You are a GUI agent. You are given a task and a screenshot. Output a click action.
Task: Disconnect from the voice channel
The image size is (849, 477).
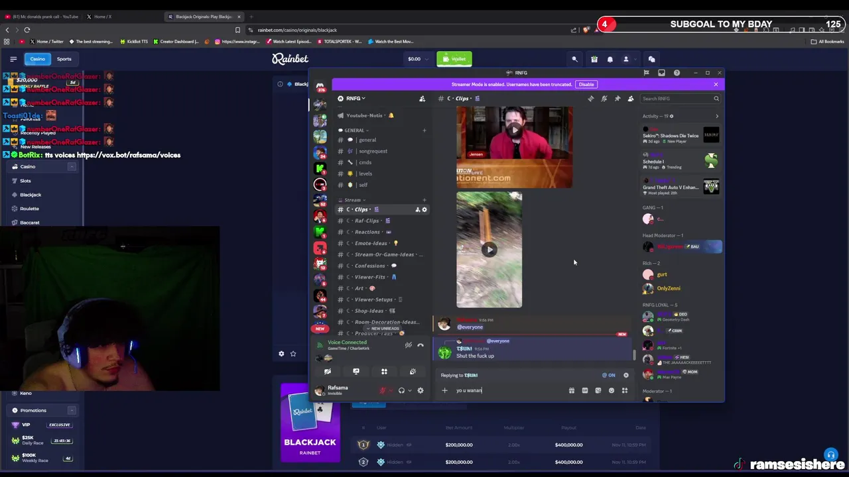[420, 345]
